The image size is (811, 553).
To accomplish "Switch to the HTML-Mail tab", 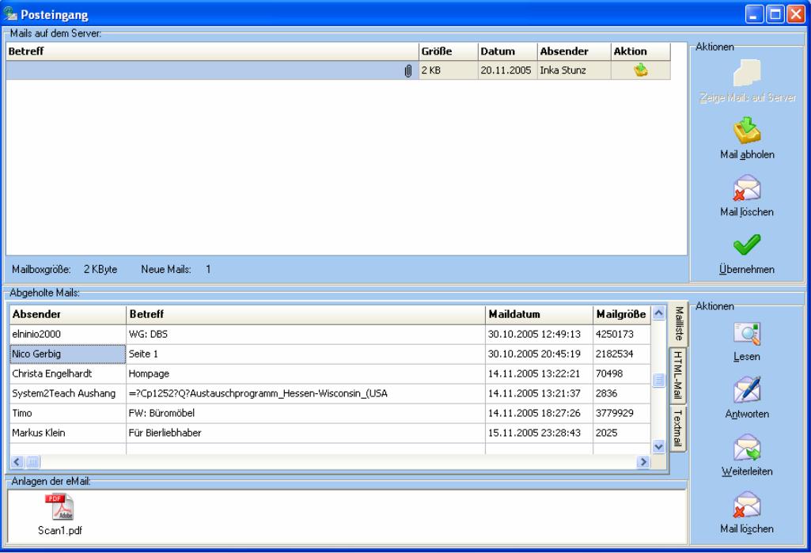I will 678,377.
